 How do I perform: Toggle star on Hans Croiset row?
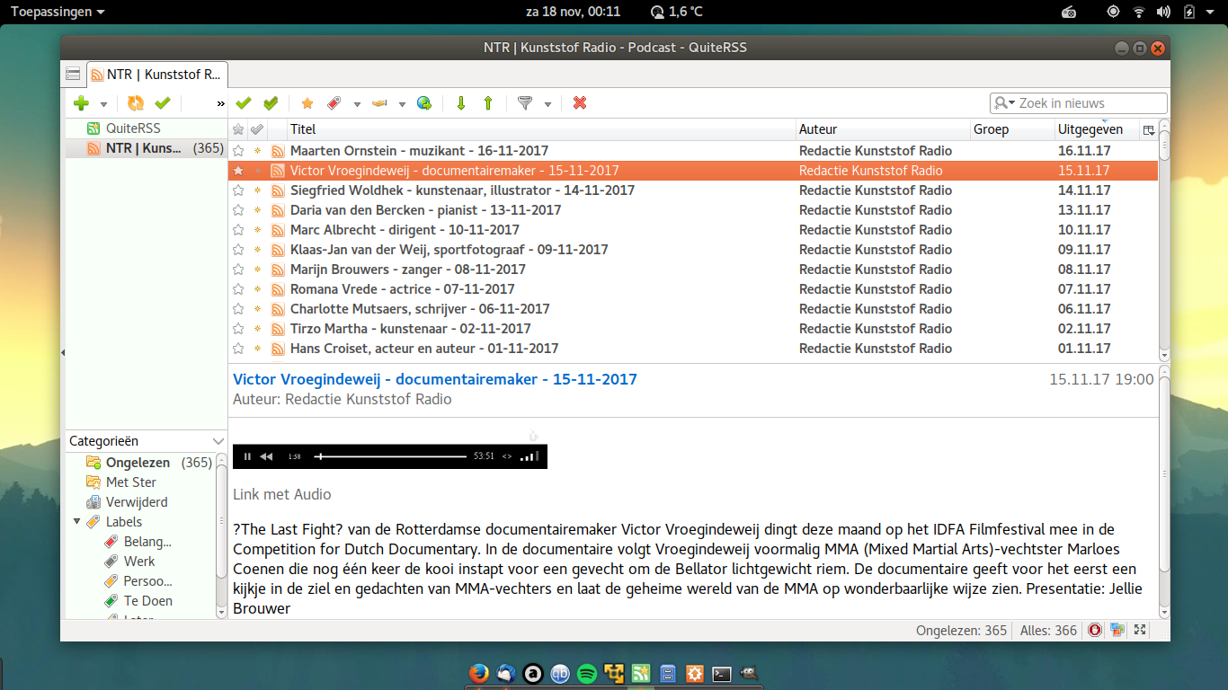238,349
